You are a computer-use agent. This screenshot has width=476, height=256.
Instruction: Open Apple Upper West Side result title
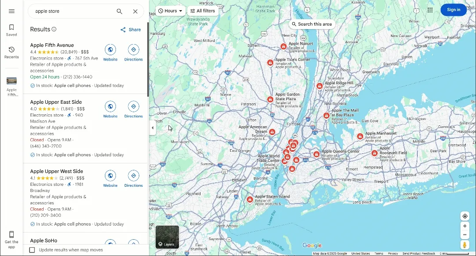click(56, 171)
